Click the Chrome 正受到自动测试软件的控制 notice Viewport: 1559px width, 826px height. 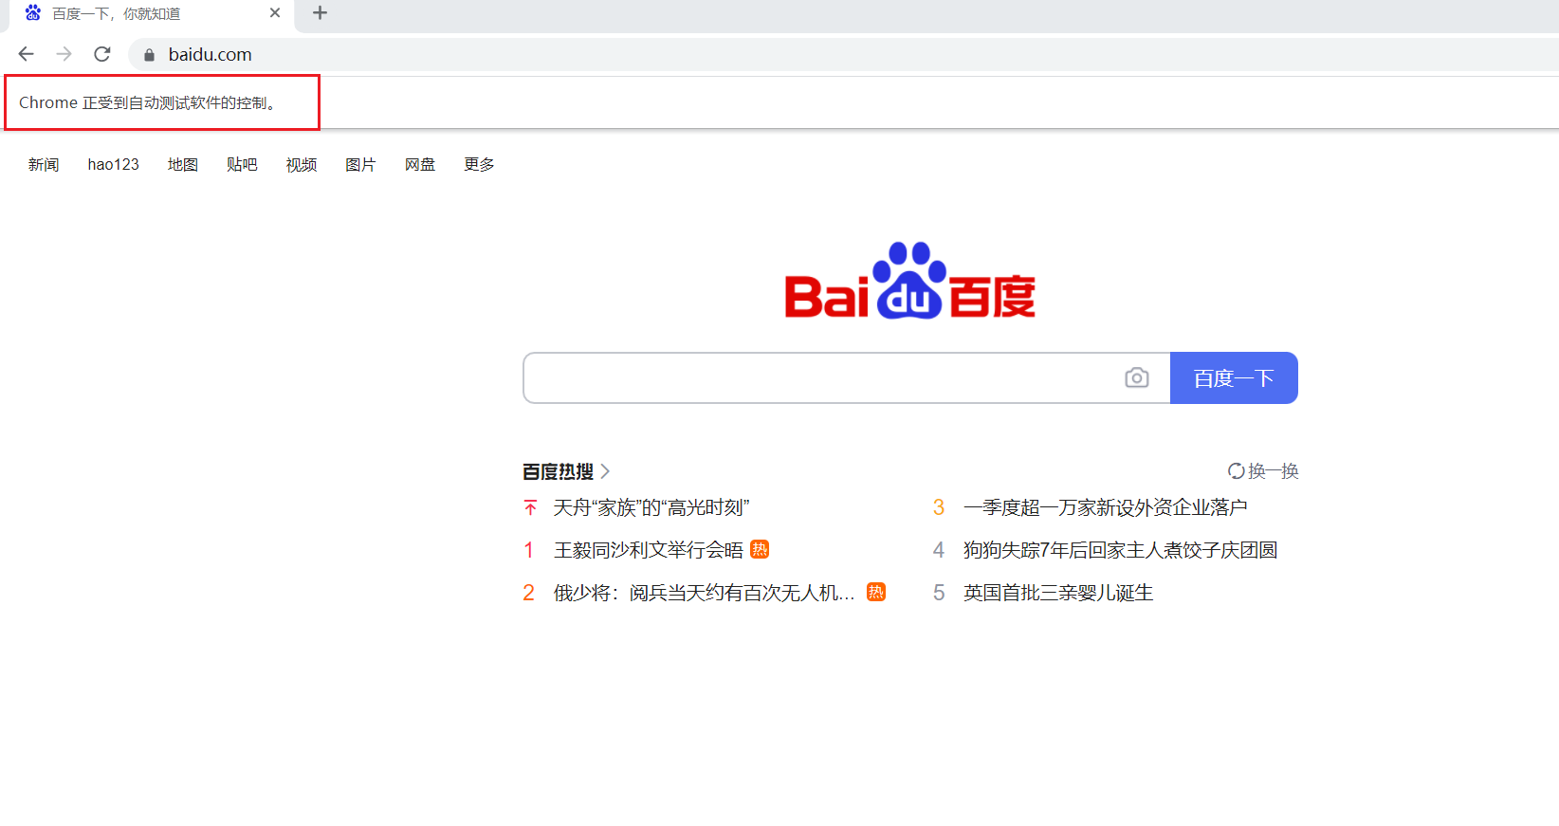149,102
